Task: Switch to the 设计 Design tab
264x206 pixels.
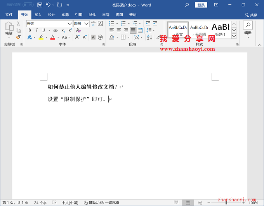Action: [x=52, y=15]
